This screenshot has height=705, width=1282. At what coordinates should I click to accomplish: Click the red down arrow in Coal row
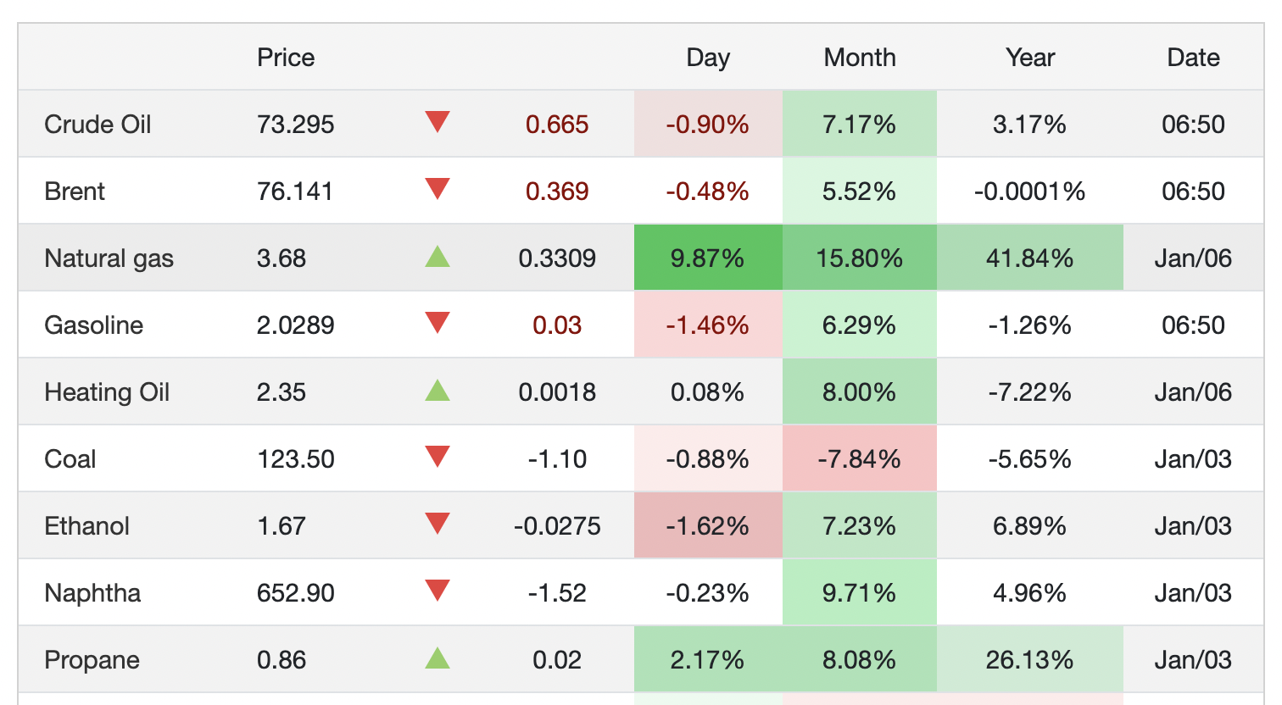tap(438, 457)
